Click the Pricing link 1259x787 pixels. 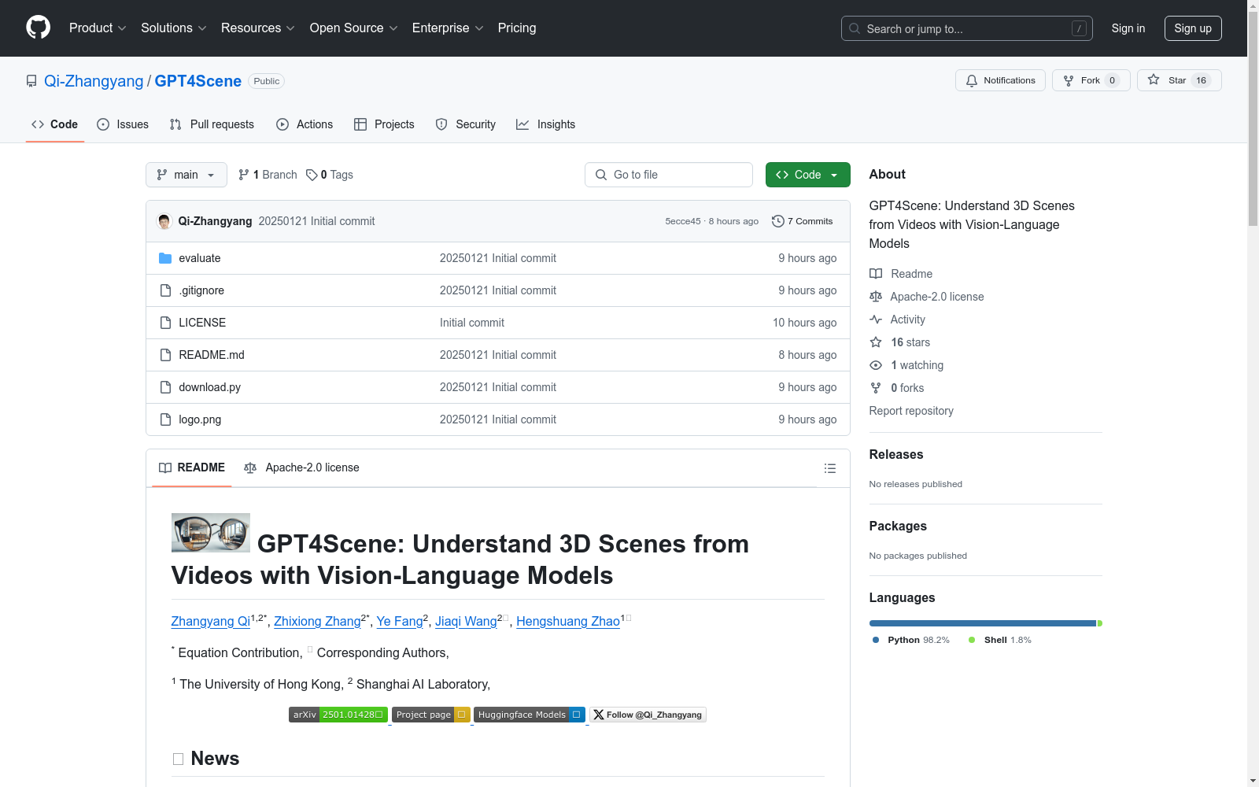coord(517,28)
